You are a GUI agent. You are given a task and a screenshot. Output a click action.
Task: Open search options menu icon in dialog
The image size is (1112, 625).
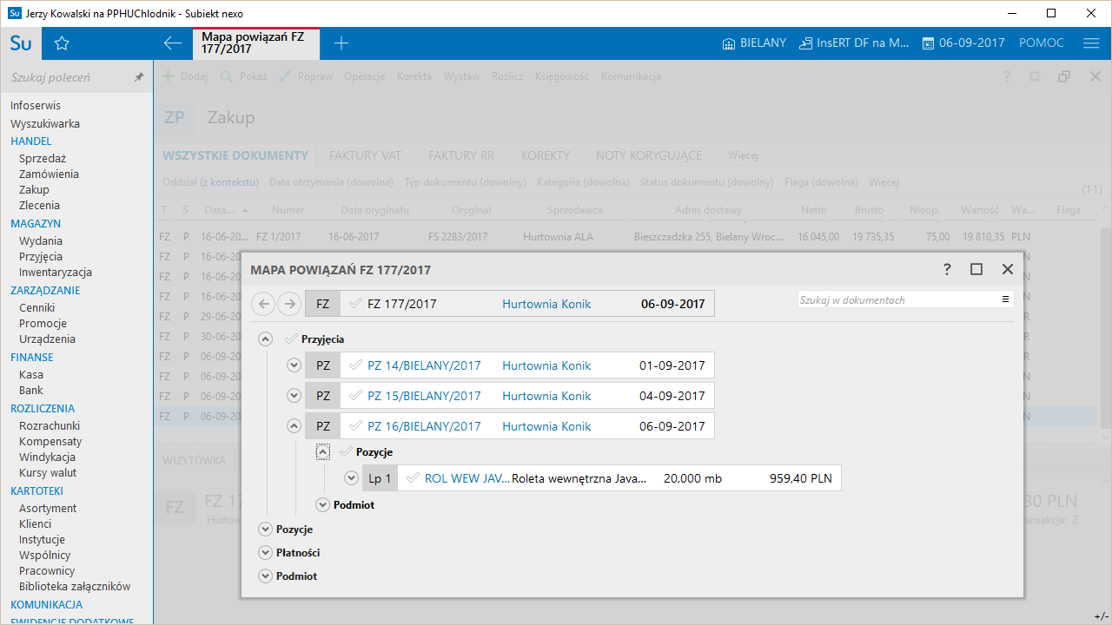pyautogui.click(x=1005, y=299)
